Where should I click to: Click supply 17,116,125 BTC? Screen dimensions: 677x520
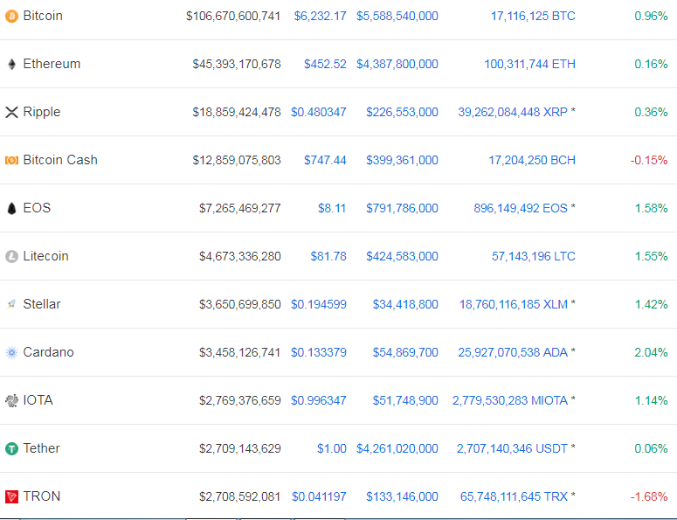point(533,17)
